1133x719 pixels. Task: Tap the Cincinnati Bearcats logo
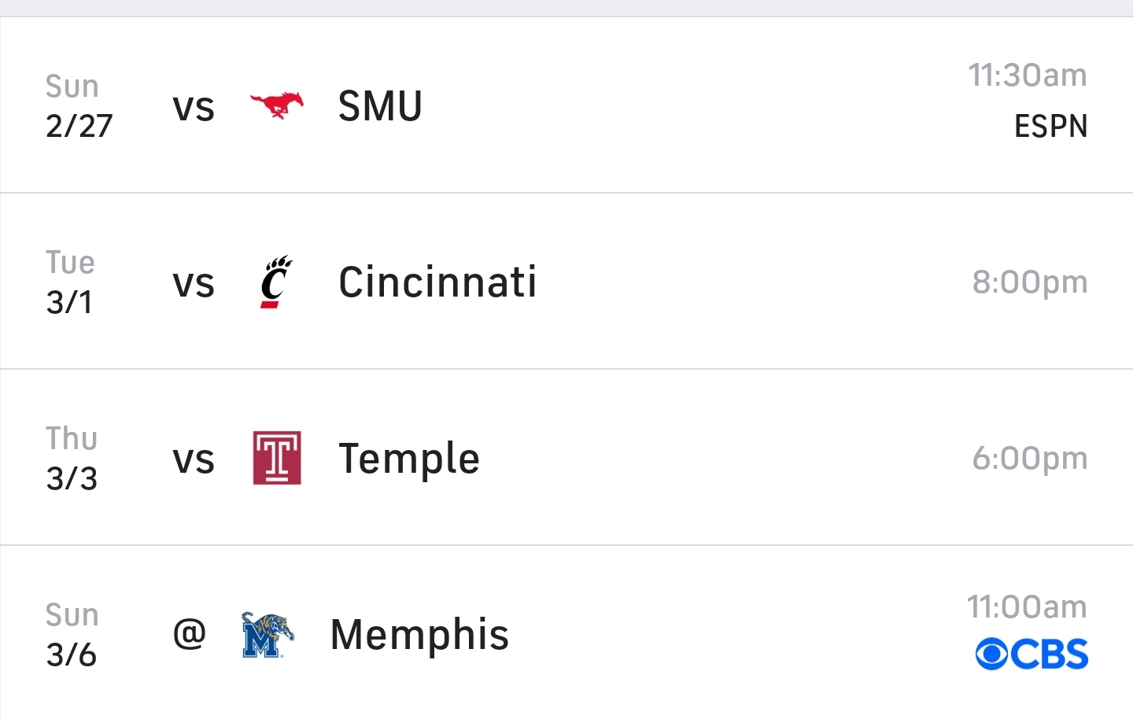(x=275, y=282)
